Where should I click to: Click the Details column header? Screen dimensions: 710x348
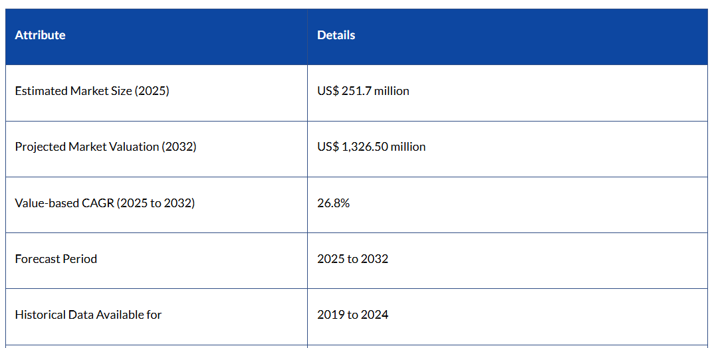coord(336,35)
